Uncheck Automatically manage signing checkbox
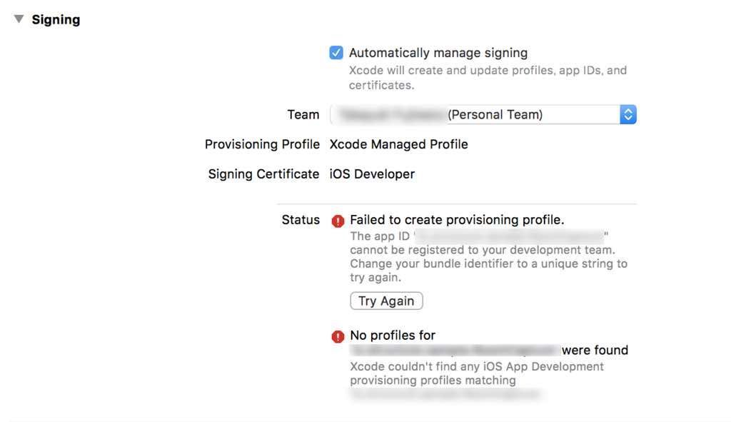The width and height of the screenshot is (731, 422). point(336,53)
